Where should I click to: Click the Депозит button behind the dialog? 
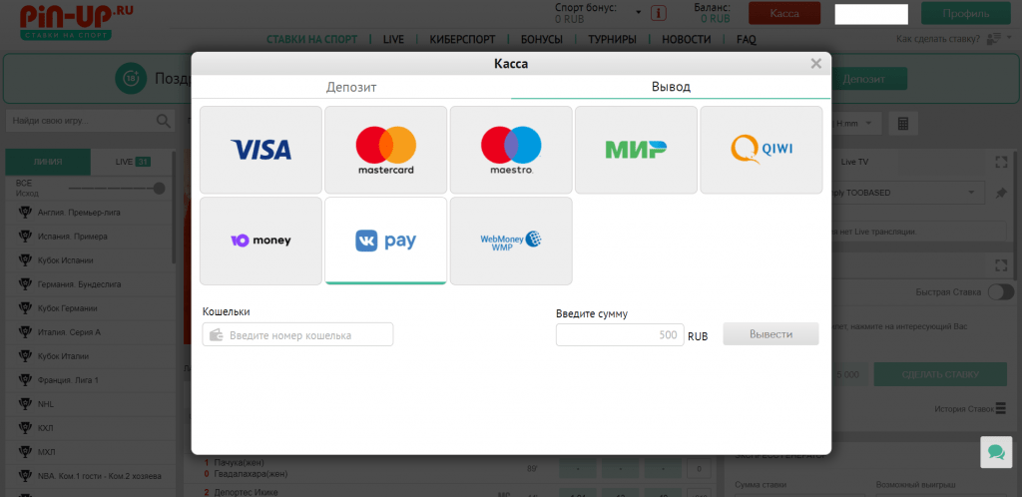coord(869,79)
